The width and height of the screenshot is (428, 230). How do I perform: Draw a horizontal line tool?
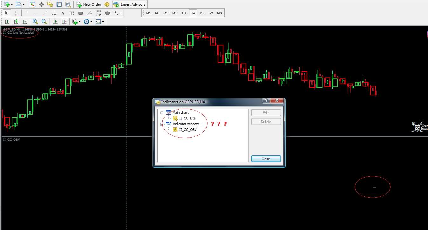tap(36, 13)
